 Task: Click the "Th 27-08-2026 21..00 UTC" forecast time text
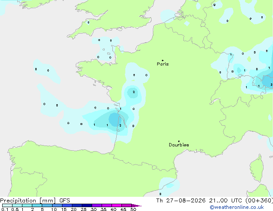pos(199,201)
